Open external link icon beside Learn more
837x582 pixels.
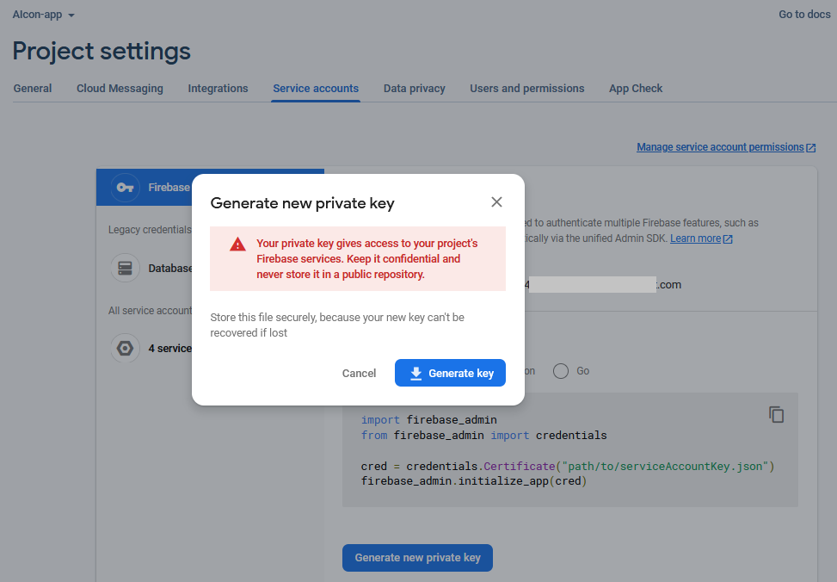tap(729, 238)
